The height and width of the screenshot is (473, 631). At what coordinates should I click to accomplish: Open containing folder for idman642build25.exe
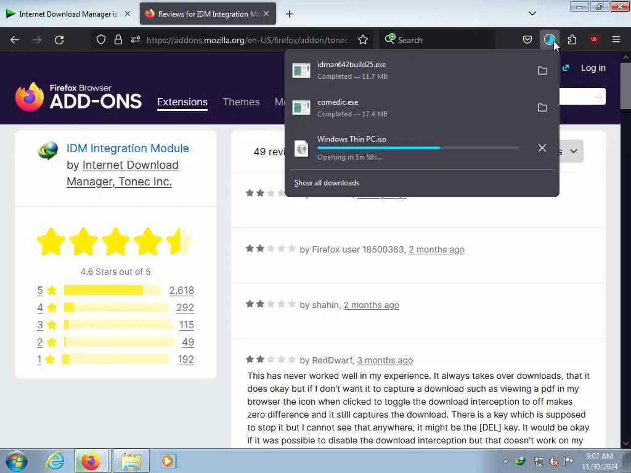542,70
